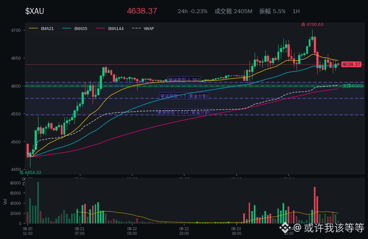Image resolution: width=368 pixels, height=239 pixels.
Task: Click the 24h -0.23% change value
Action: click(192, 11)
